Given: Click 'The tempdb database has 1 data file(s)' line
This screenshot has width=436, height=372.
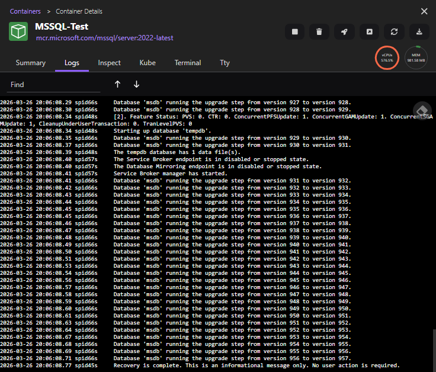Looking at the screenshot, I should (120, 152).
